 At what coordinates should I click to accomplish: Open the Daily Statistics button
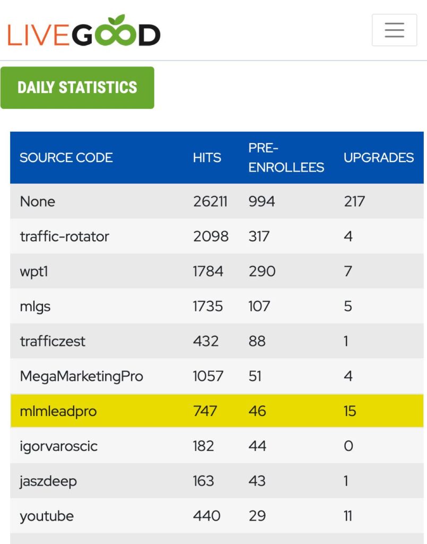point(77,88)
